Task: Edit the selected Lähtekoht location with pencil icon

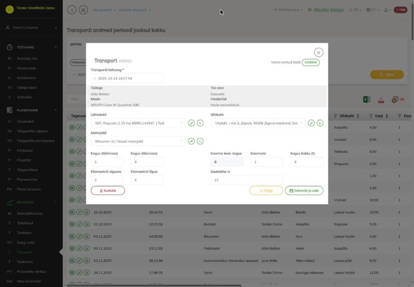Action: pyautogui.click(x=191, y=123)
